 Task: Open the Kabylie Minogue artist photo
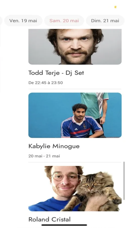(75, 115)
